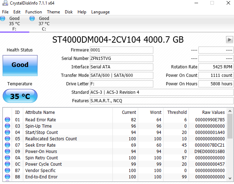Select the C: drive tab at 37 °C

[44, 24]
